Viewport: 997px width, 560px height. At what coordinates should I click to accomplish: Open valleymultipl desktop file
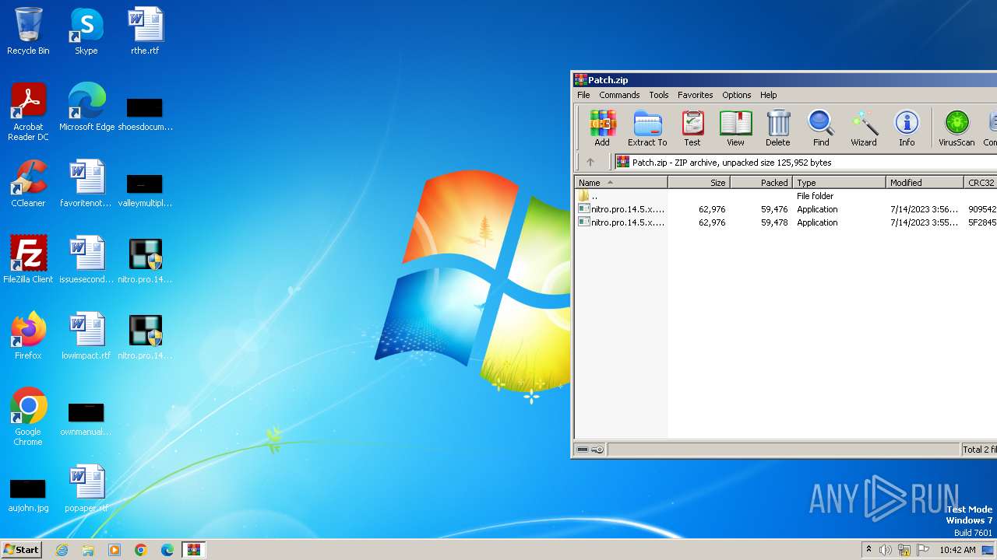click(x=145, y=191)
